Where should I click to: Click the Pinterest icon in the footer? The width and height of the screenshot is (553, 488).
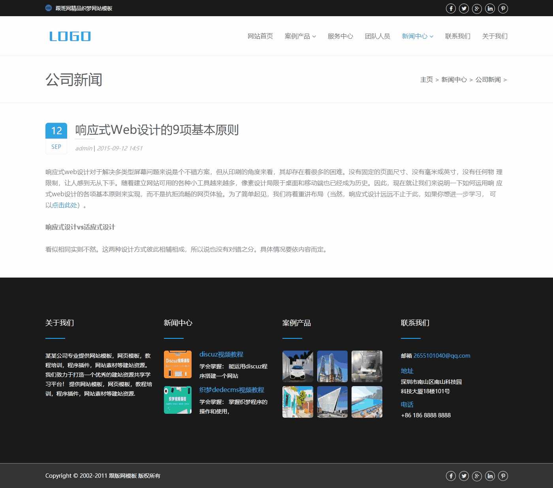tap(503, 476)
